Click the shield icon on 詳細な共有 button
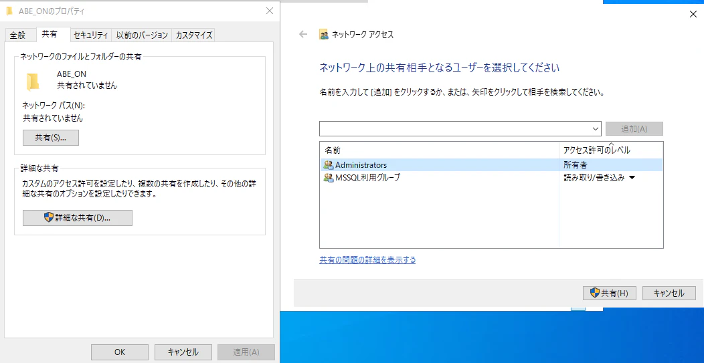Image resolution: width=704 pixels, height=363 pixels. pos(48,218)
